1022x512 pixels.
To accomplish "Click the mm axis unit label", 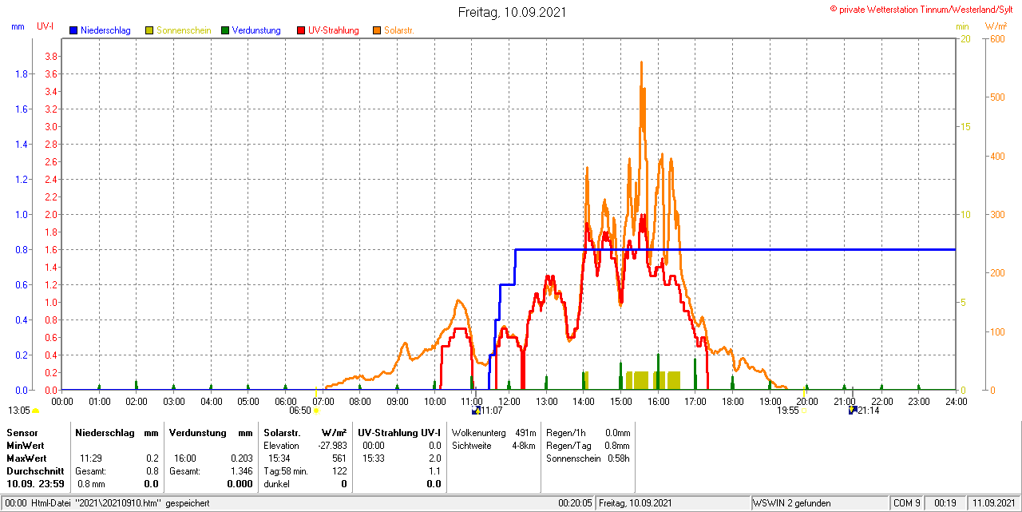I will coord(18,26).
